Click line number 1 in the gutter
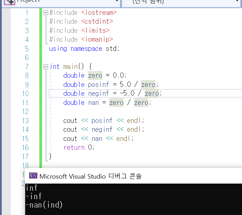The image size is (242, 215). (27, 13)
